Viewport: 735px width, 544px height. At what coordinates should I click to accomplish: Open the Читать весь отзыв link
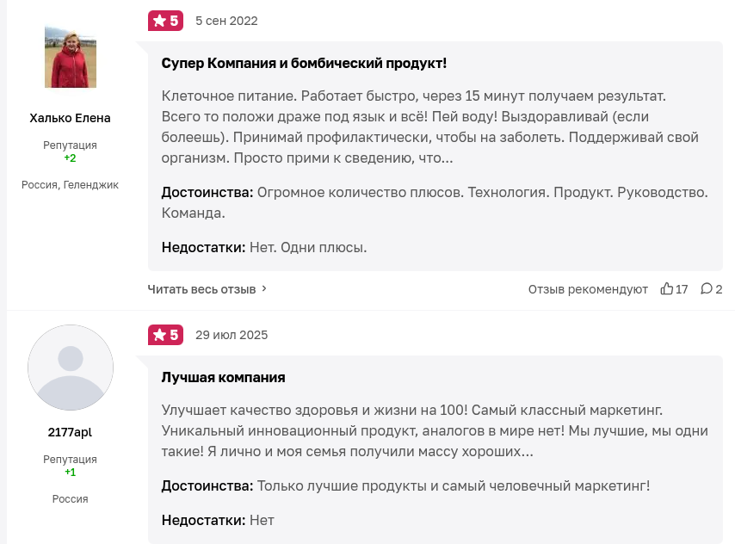(201, 289)
